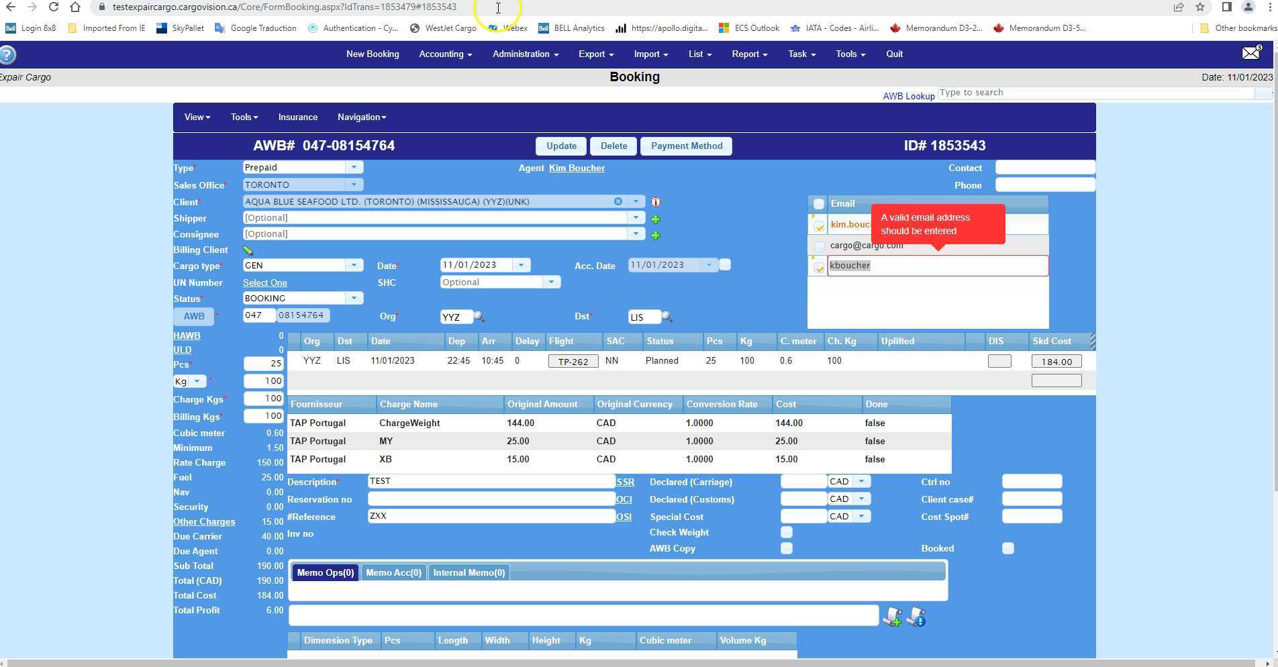Click the red info icon beside Client

(656, 202)
